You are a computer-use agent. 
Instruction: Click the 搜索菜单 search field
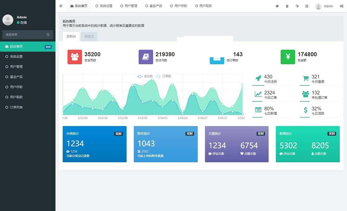24,34
